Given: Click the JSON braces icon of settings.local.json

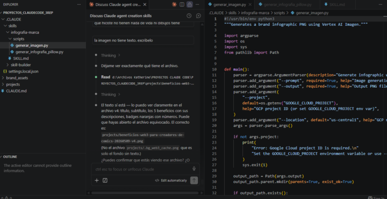Looking at the screenshot, I should tap(5, 72).
